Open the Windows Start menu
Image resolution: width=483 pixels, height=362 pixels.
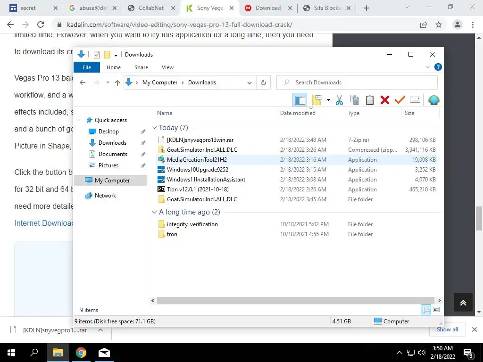(x=11, y=353)
